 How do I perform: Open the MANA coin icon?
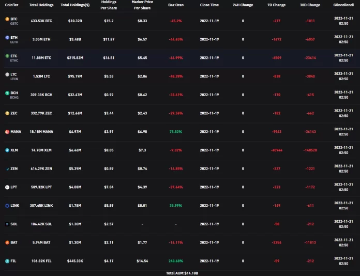pos(7,132)
